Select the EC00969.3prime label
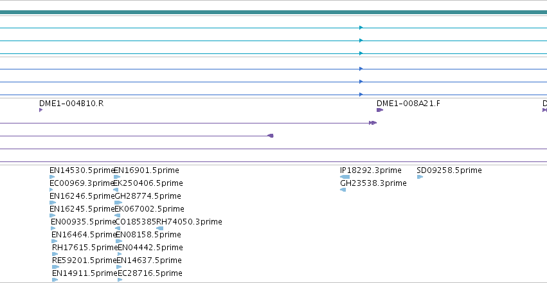The width and height of the screenshot is (547, 283). (82, 183)
